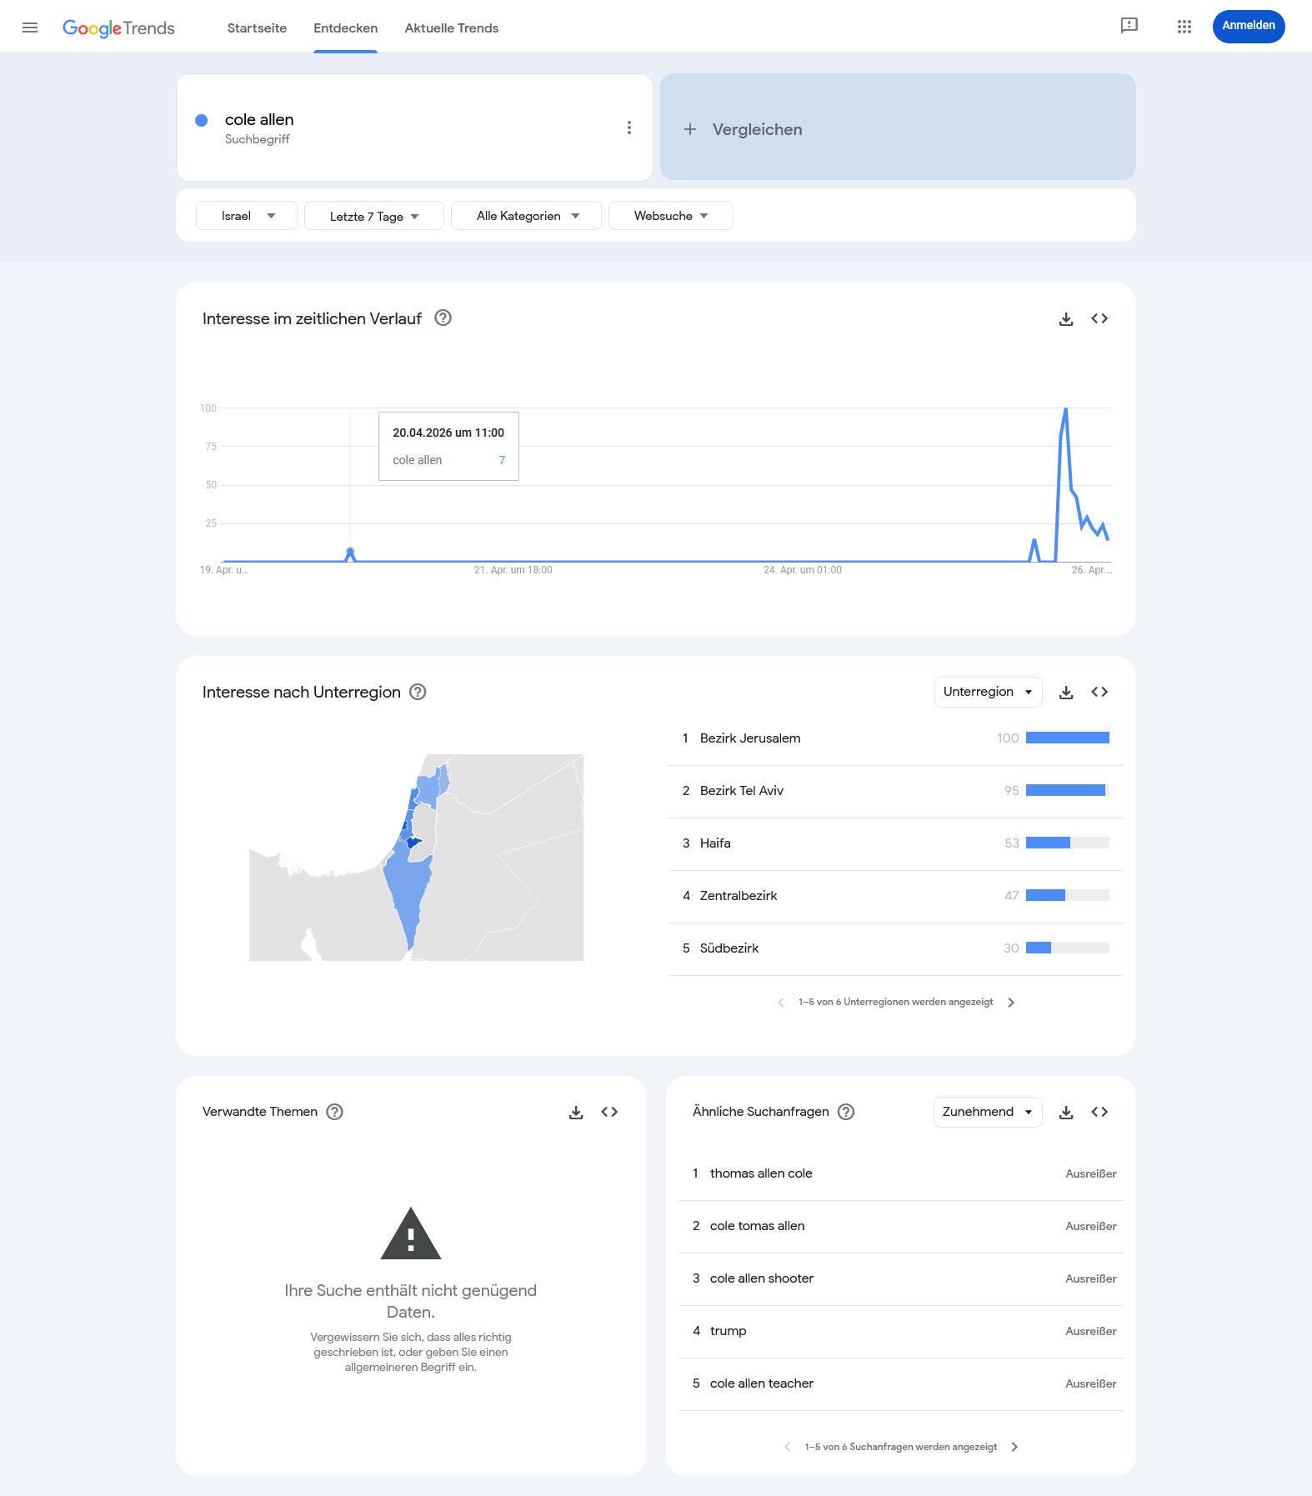Open the Websuche search type dropdown

671,216
